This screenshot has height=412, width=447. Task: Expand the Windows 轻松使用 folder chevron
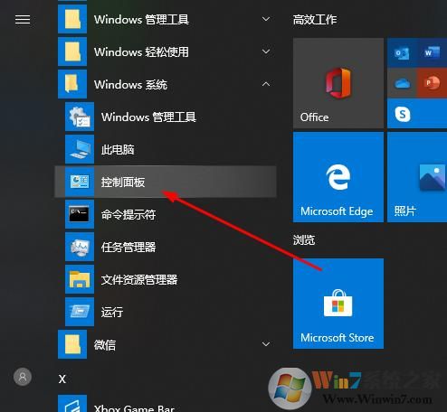point(266,51)
